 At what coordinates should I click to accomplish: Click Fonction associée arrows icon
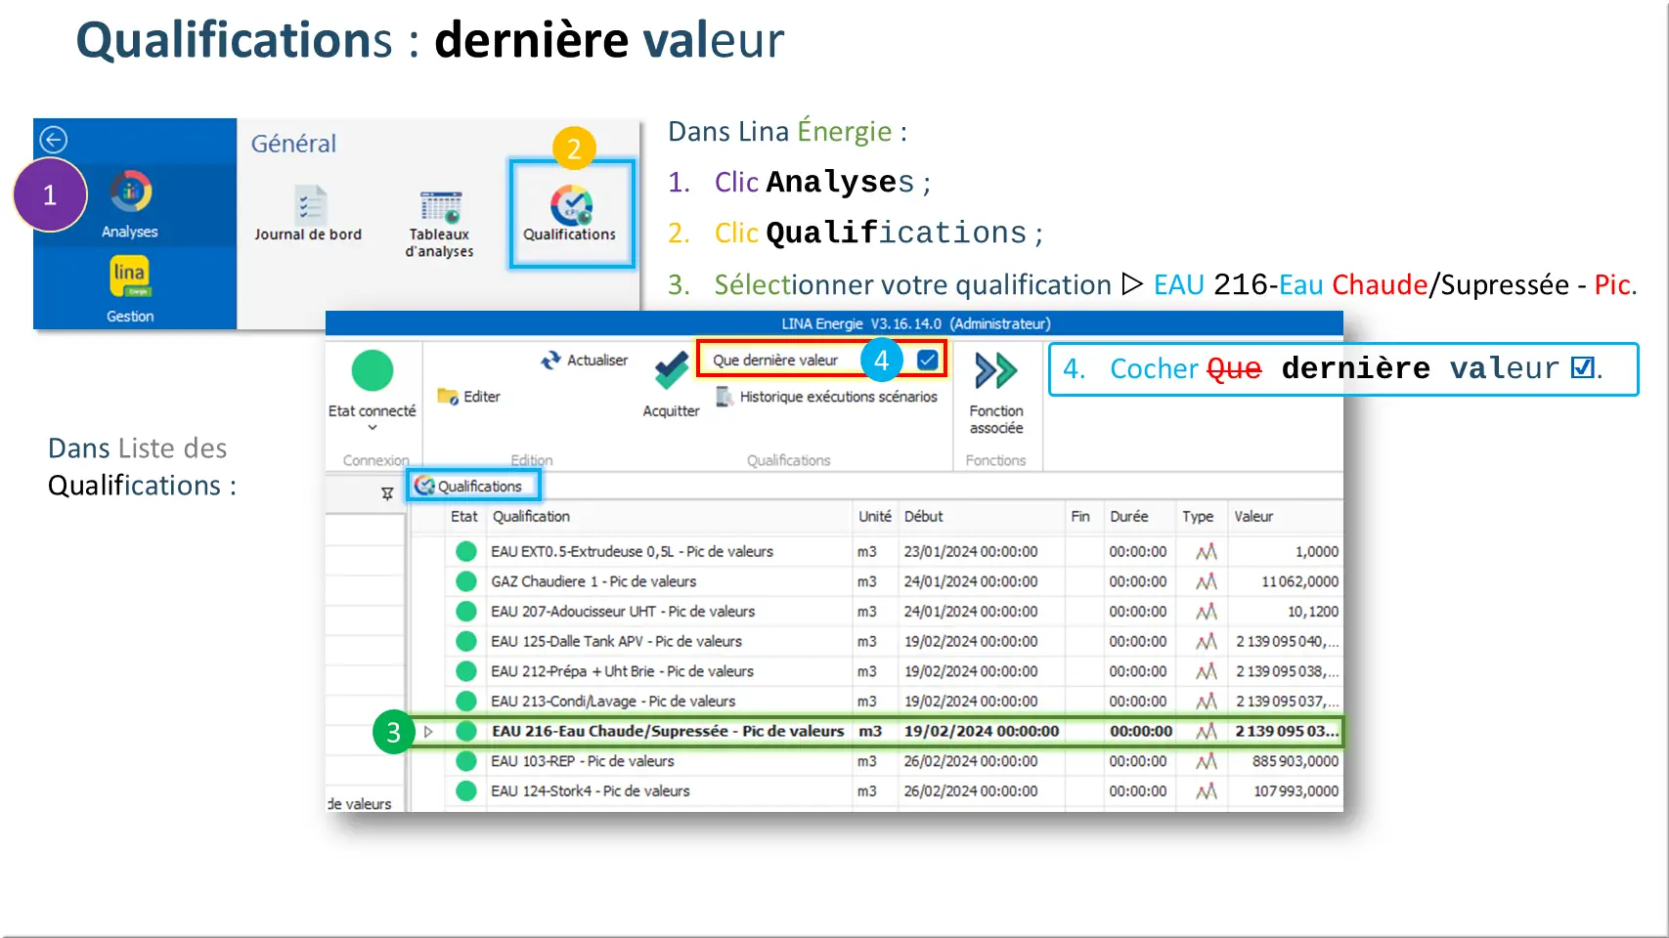pyautogui.click(x=996, y=371)
